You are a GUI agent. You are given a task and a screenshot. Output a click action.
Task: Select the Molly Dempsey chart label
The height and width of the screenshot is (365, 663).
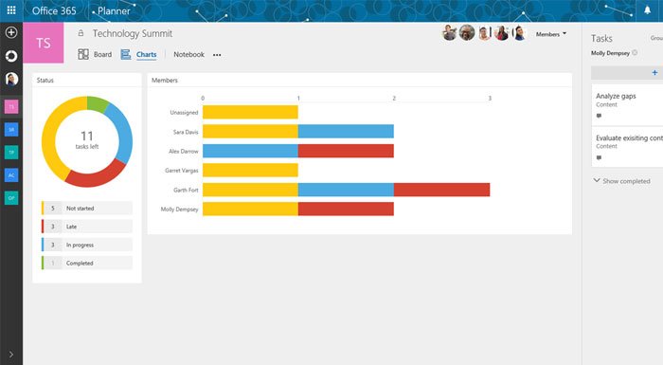pyautogui.click(x=179, y=210)
